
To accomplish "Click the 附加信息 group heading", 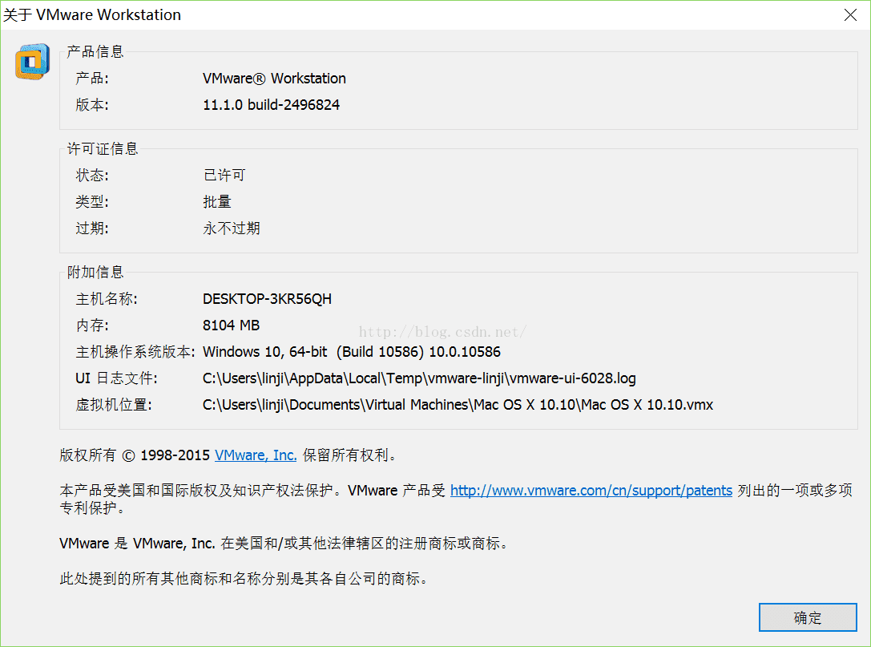I will 95,272.
